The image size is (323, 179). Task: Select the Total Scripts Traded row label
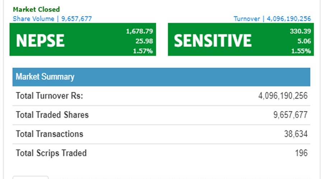(51, 153)
